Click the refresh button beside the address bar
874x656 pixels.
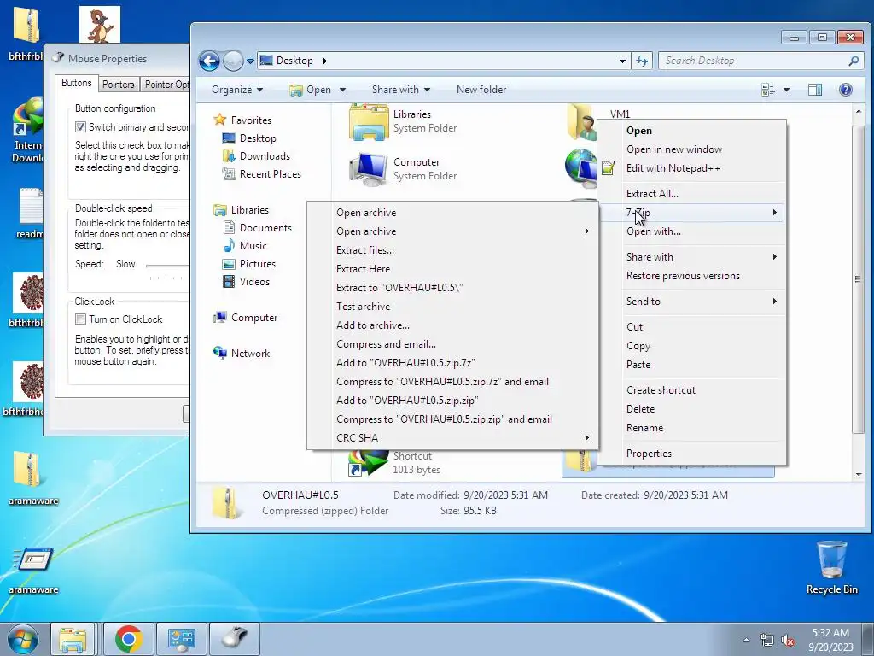point(642,61)
